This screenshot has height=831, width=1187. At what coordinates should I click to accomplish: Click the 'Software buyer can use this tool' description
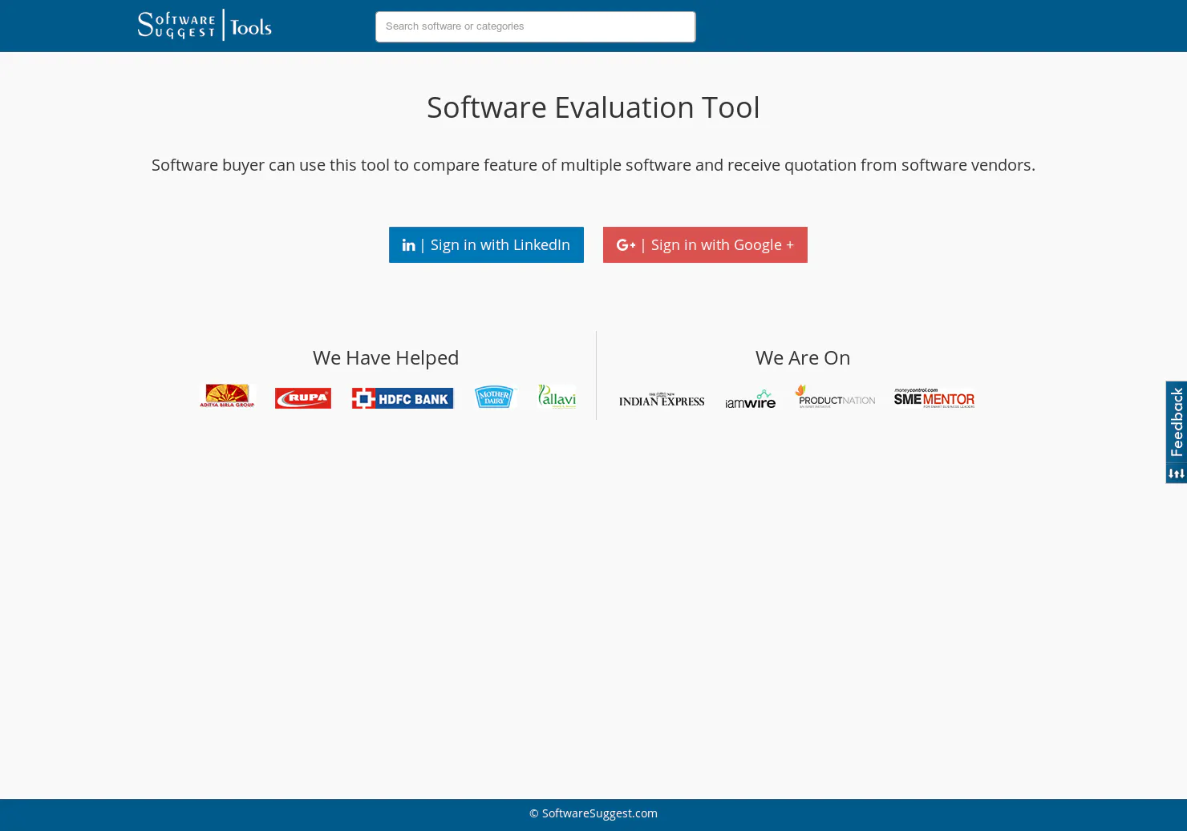click(x=593, y=165)
